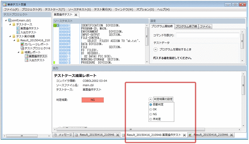Click the output panel horizontal scrollbar
This screenshot has height=144, width=249.
[x=131, y=129]
